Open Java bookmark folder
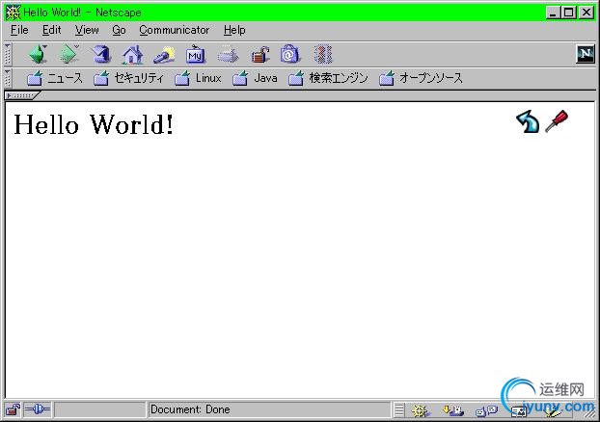Viewport: 600px width, 422px height. [255, 78]
